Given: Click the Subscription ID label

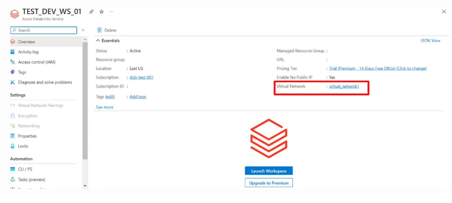Looking at the screenshot, I should point(110,86).
